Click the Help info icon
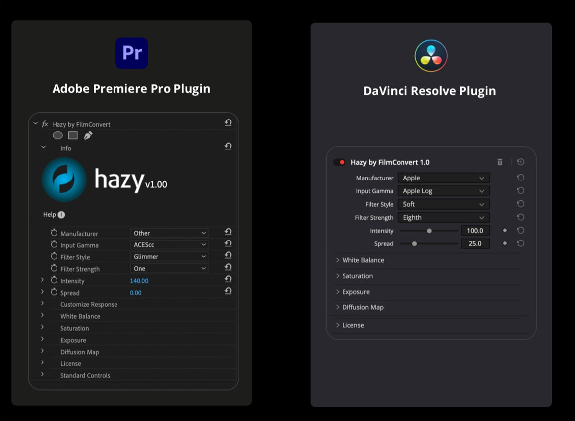 [x=61, y=215]
